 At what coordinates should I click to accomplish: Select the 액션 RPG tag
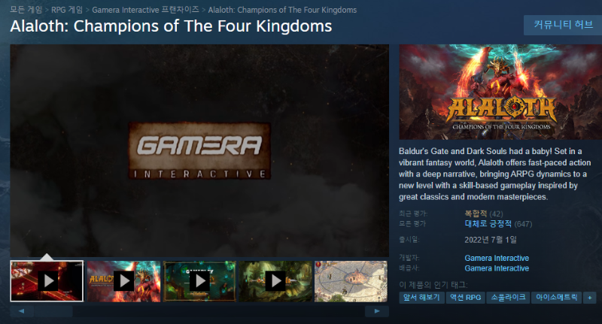(x=465, y=298)
